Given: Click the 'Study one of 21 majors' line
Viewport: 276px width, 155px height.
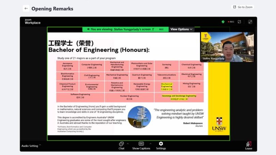Looking at the screenshot, I should [x=87, y=58].
